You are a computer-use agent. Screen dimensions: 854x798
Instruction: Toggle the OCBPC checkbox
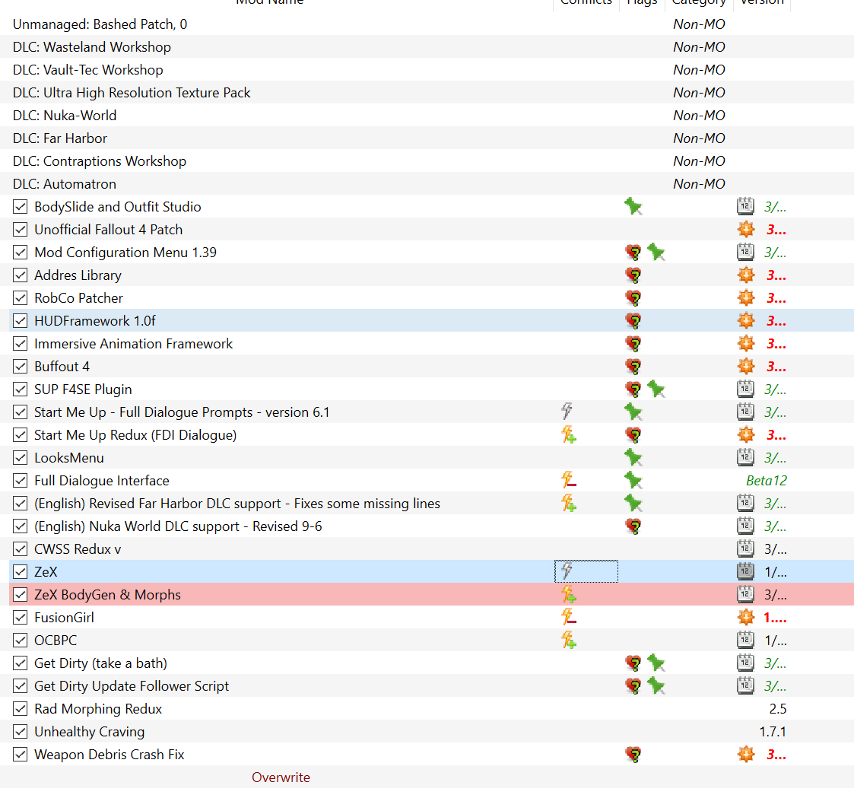pyautogui.click(x=20, y=641)
